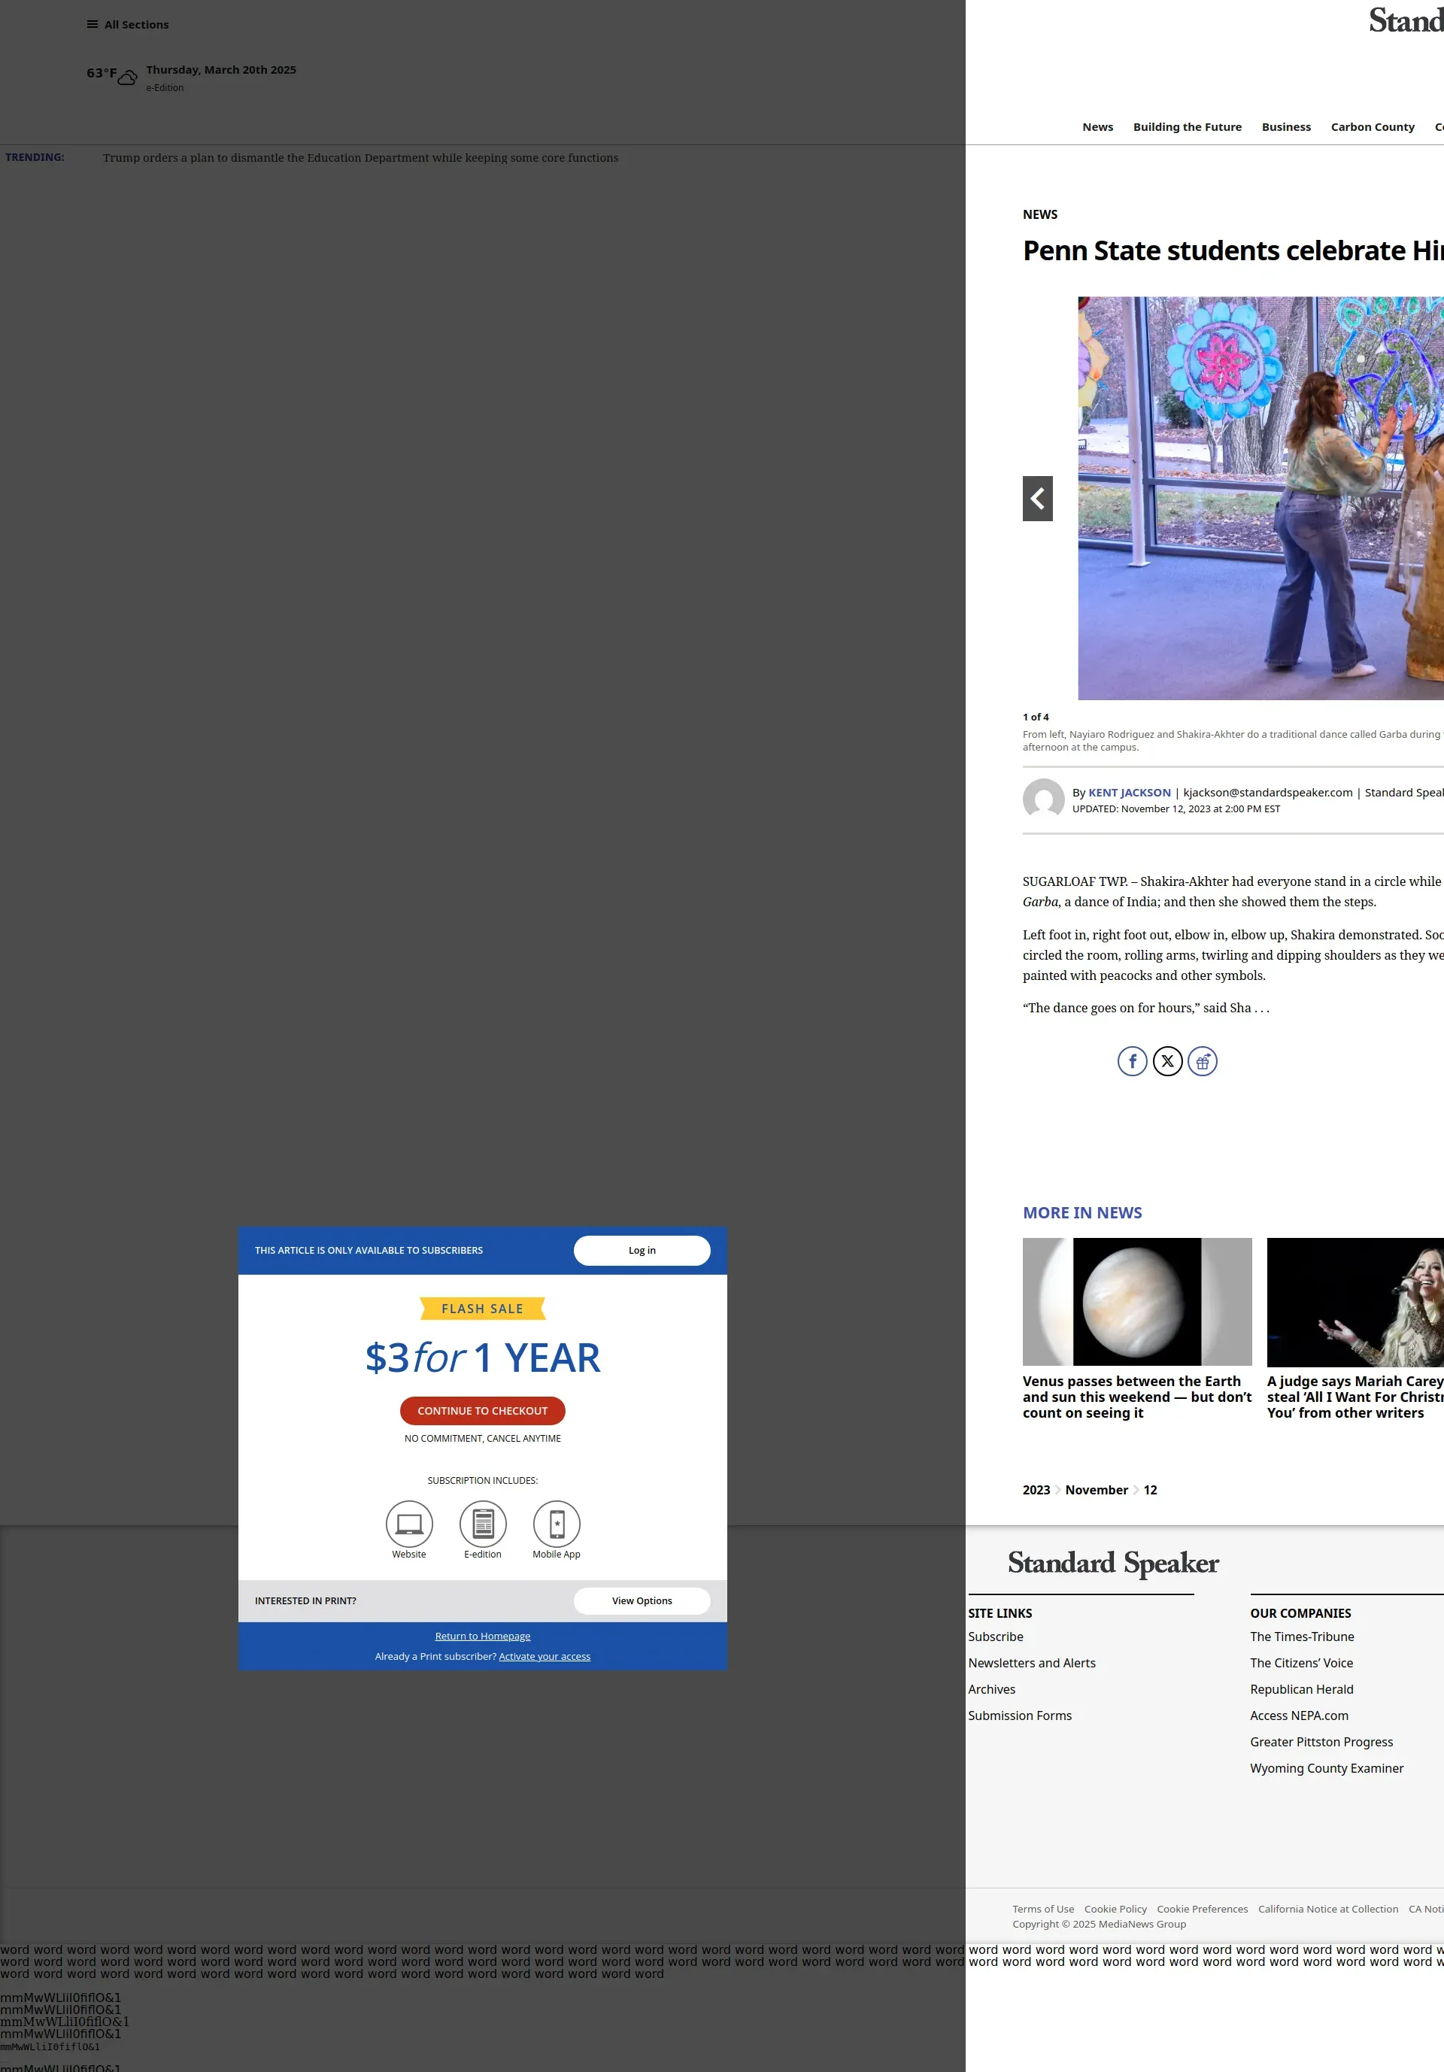Share article on X
1444x2072 pixels.
click(x=1167, y=1061)
